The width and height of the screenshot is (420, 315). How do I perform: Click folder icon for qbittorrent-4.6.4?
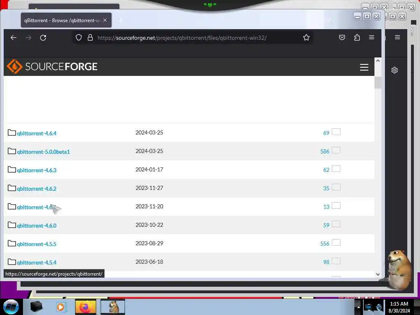point(12,132)
